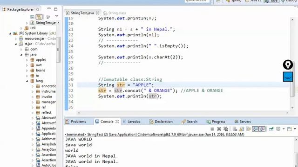298x167 pixels.
Task: Collapse all in Package Explorer
Action: tap(32, 17)
